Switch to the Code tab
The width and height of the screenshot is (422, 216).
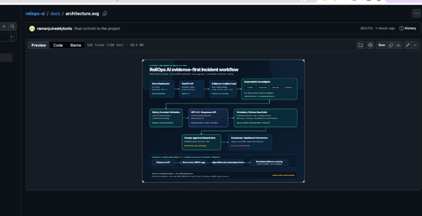58,45
